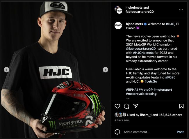View the 153,545 others likes list
189x139 pixels.
tap(170, 115)
